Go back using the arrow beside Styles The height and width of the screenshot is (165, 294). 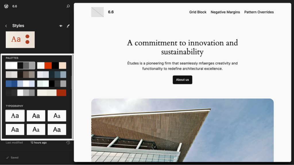click(x=6, y=26)
